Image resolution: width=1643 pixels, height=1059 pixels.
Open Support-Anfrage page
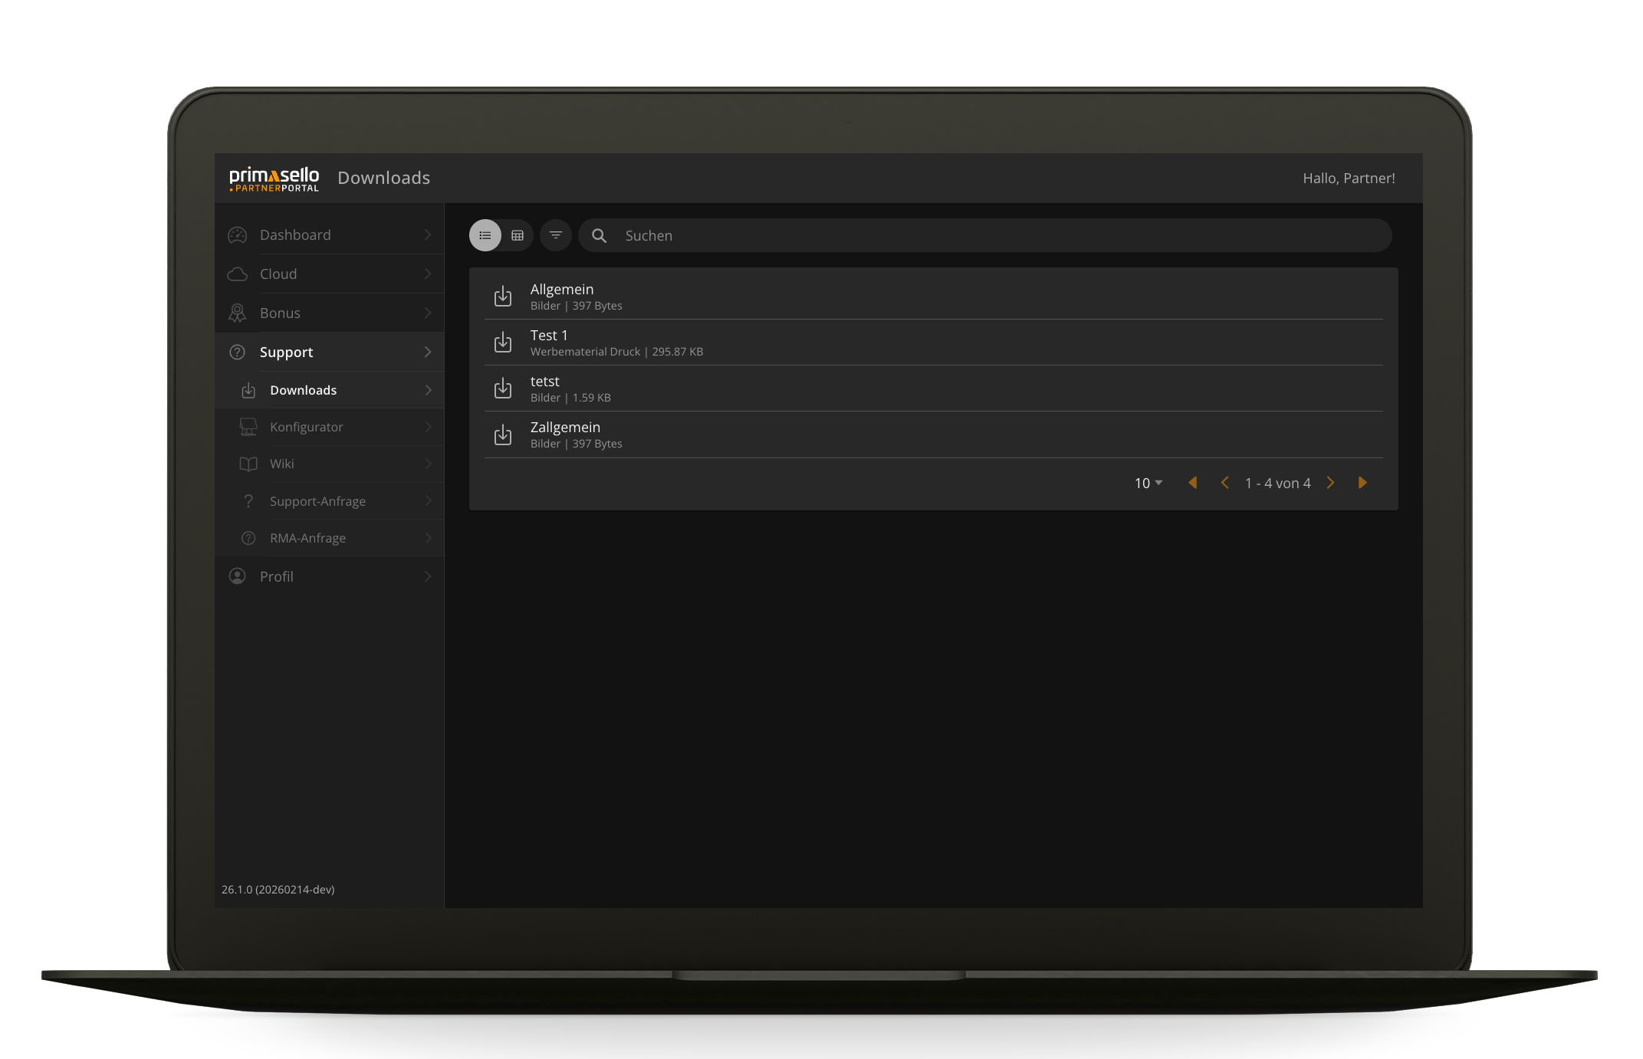pos(317,502)
